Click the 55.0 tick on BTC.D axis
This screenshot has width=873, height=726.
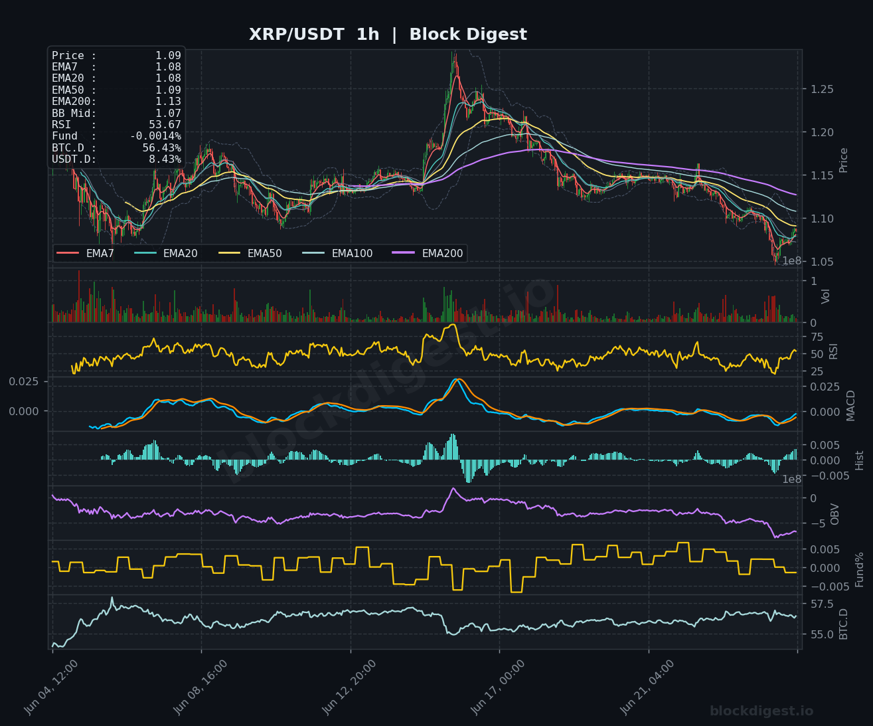click(822, 634)
